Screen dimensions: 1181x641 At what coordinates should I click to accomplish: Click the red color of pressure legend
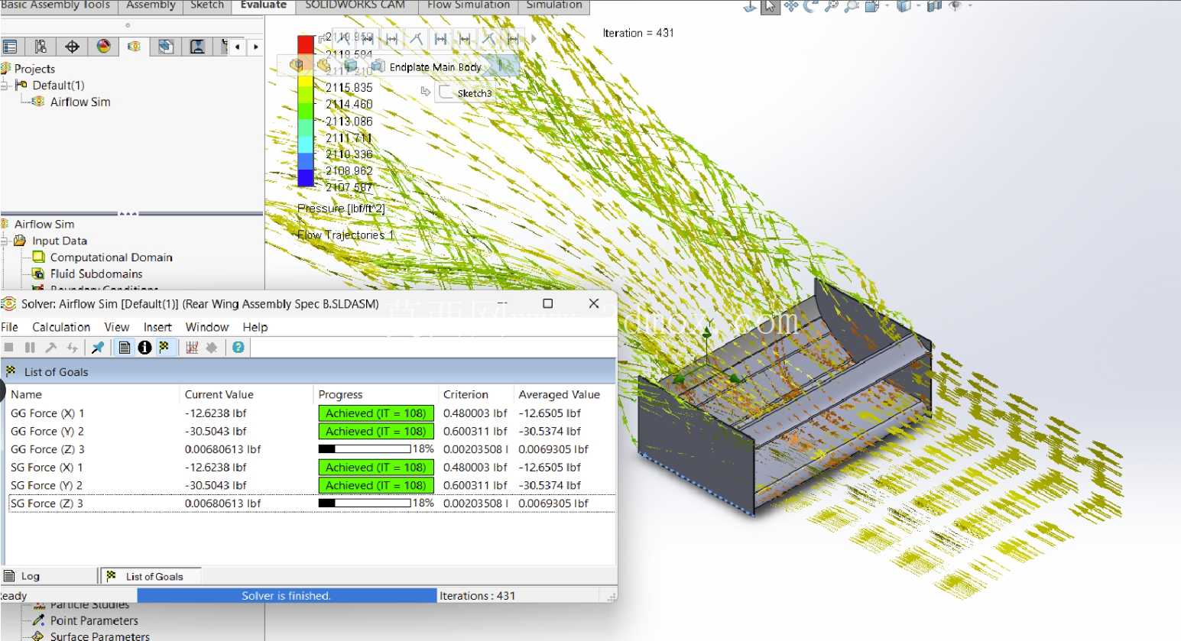point(306,44)
